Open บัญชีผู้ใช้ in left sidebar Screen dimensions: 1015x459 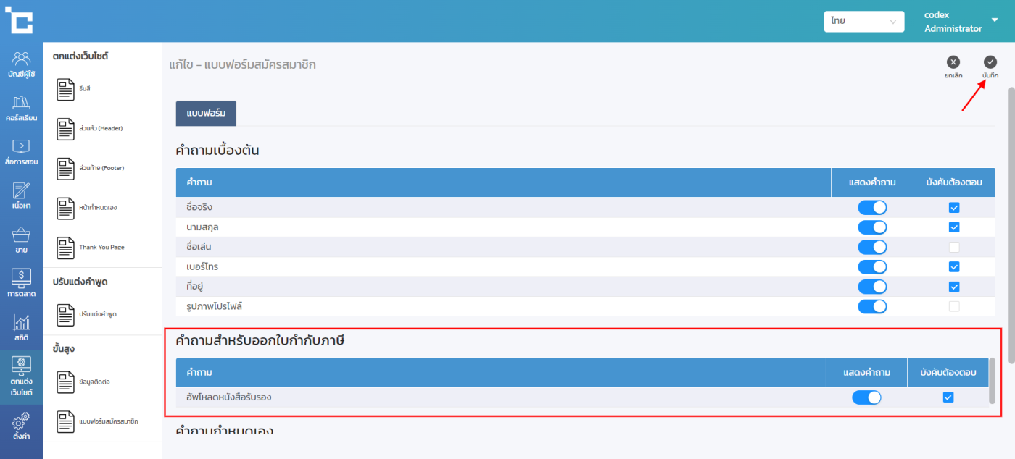tap(21, 64)
